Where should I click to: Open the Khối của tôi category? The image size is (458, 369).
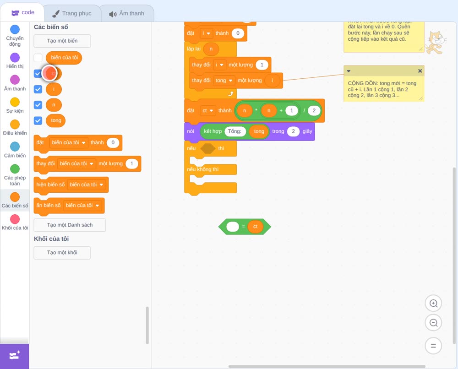[x=15, y=222]
